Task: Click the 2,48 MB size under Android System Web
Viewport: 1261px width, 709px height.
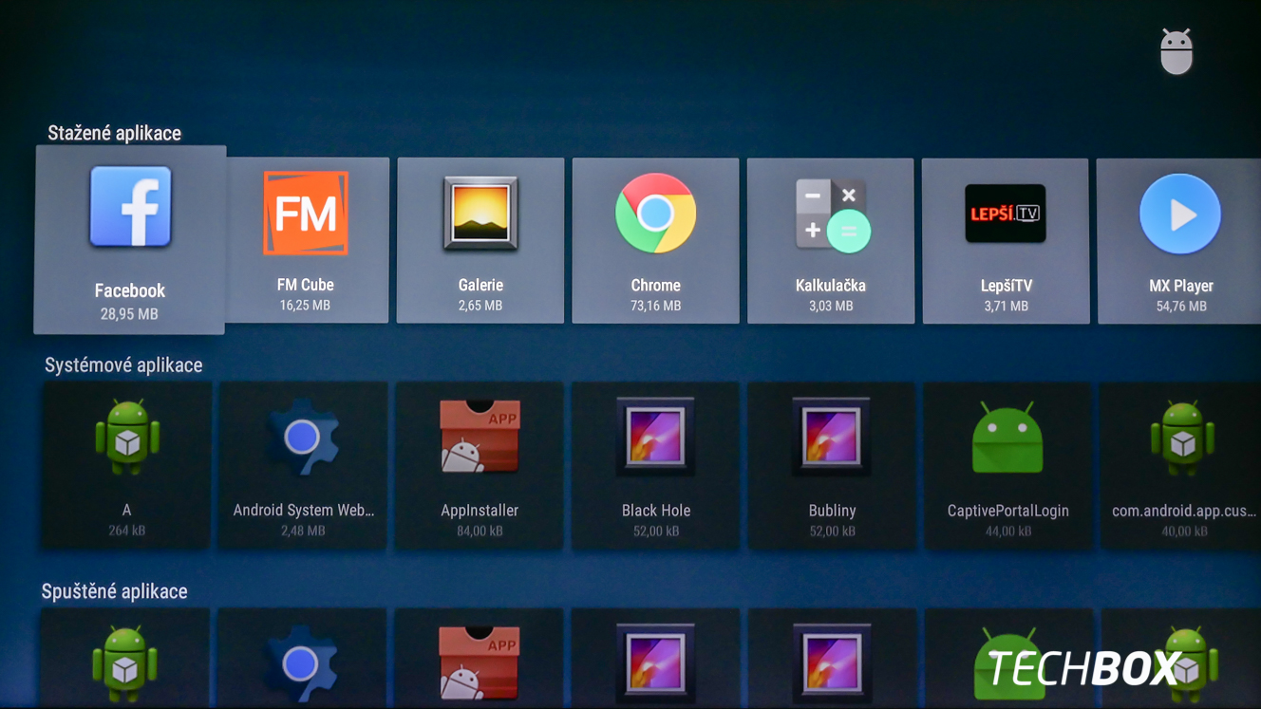Action: point(303,531)
